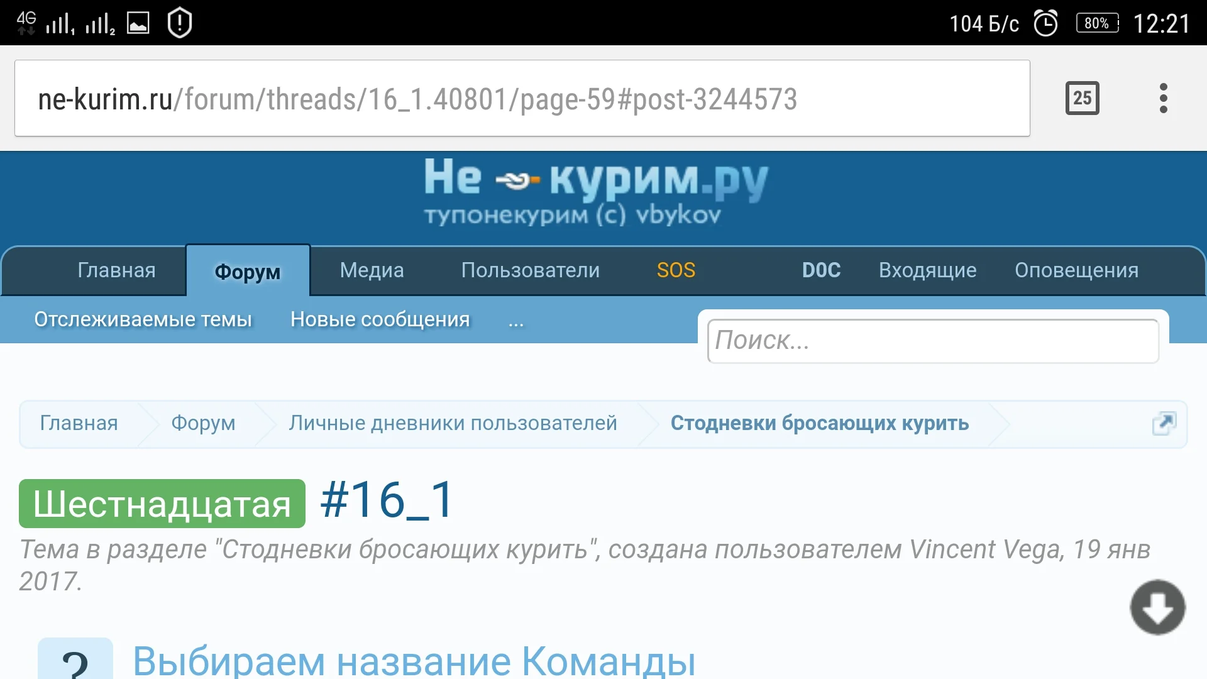Click the Входящие navigation button
Viewport: 1207px width, 679px height.
pyautogui.click(x=927, y=270)
